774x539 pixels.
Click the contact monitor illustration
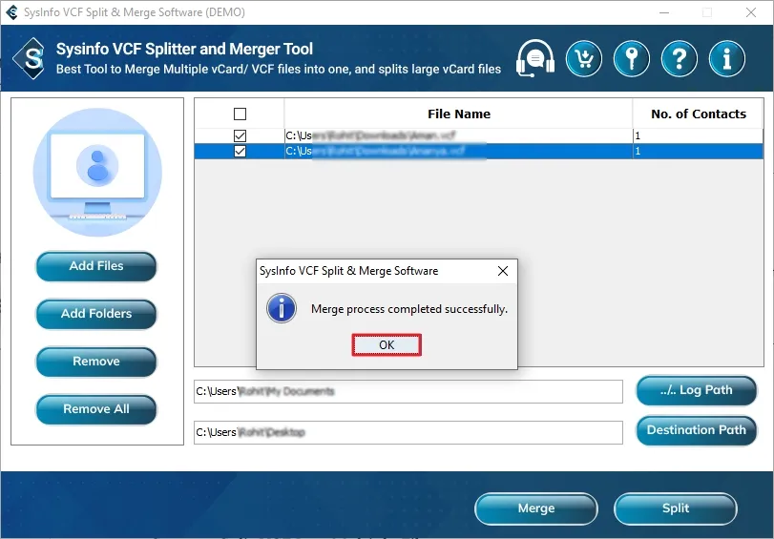click(x=97, y=173)
